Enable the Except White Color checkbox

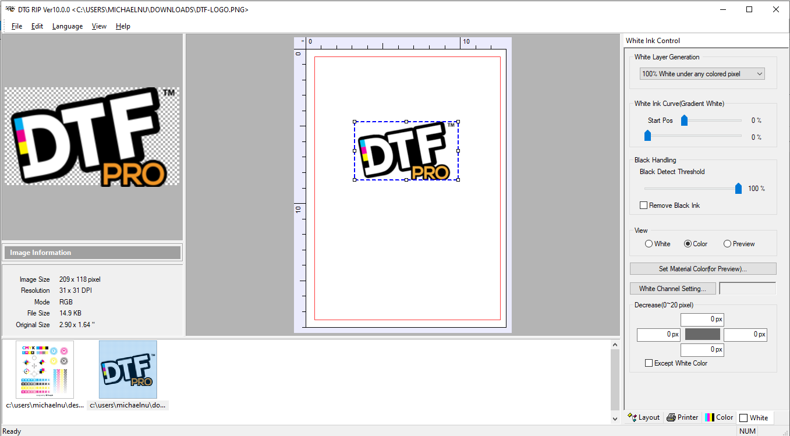[649, 363]
